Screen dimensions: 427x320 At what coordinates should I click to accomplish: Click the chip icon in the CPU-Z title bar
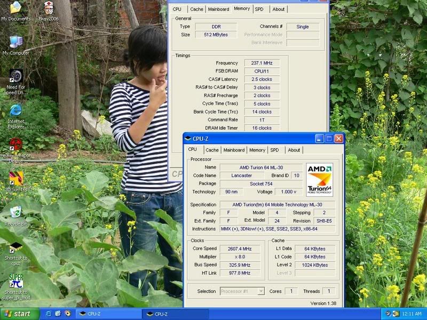pos(188,139)
